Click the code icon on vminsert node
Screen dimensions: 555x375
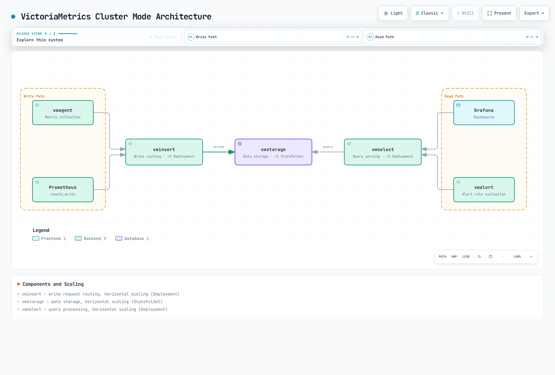click(x=130, y=144)
